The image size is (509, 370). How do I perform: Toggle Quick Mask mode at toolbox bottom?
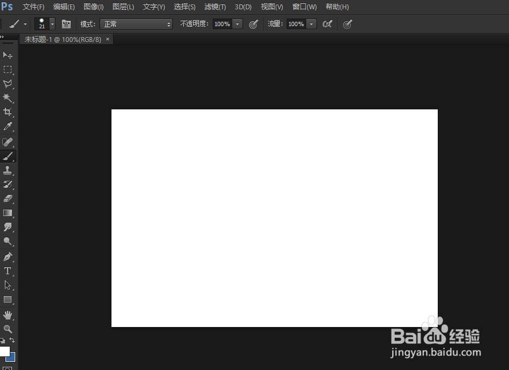click(x=8, y=368)
